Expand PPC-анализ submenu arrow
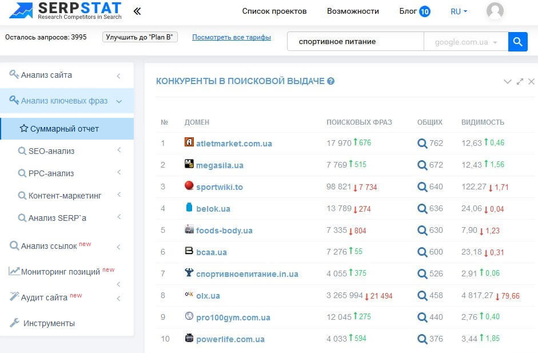538x353 pixels. click(119, 172)
